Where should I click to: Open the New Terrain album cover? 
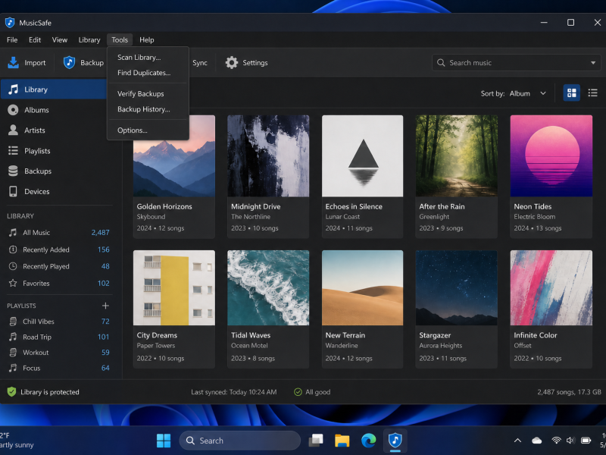click(x=363, y=288)
